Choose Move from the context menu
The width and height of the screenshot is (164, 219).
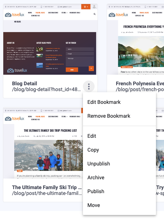pos(94,205)
